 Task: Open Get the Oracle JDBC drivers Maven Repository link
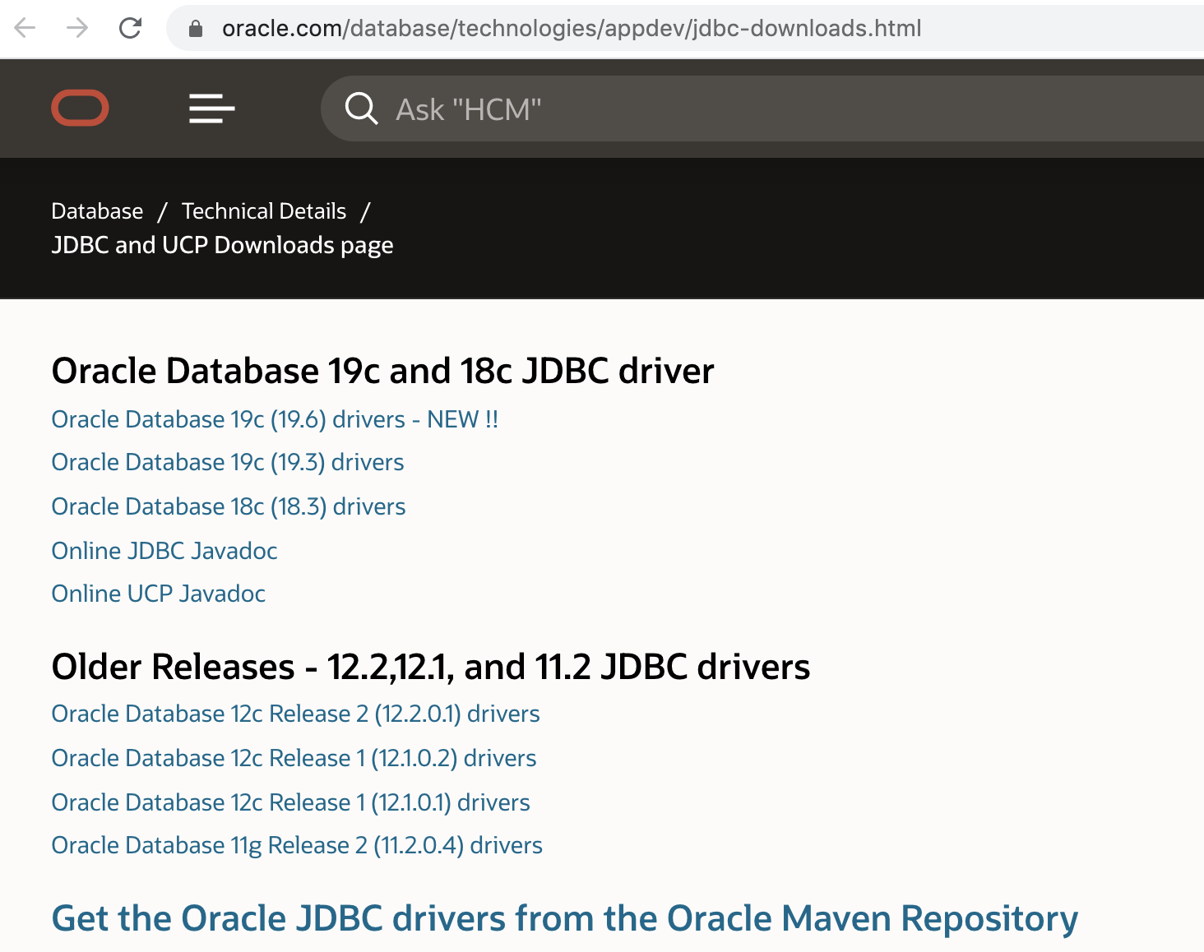pyautogui.click(x=565, y=918)
